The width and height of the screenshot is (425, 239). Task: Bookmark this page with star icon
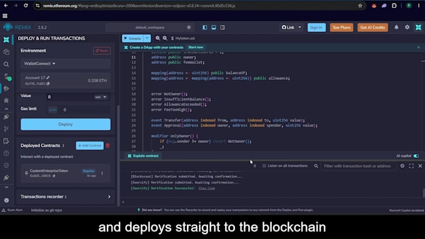pos(360,6)
